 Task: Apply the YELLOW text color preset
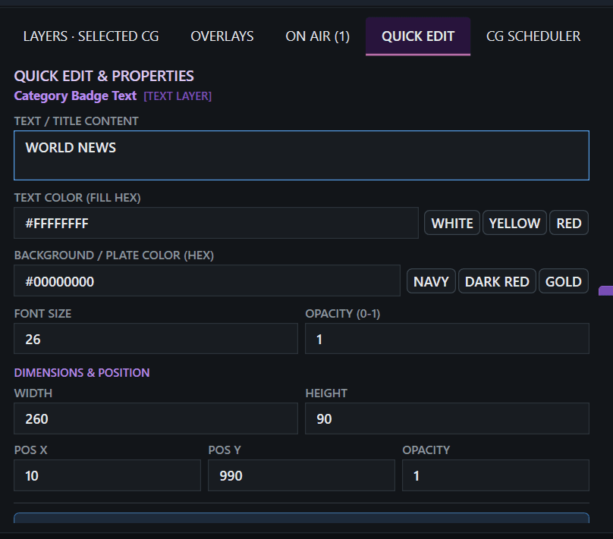(x=514, y=223)
